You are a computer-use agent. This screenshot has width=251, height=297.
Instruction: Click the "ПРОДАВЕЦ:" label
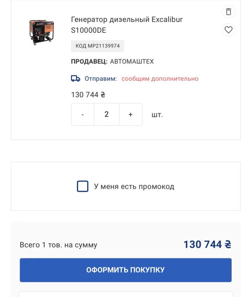pyautogui.click(x=89, y=62)
